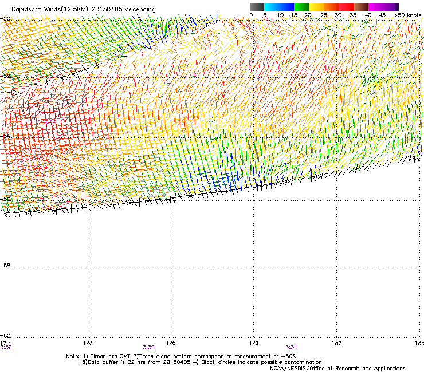The image size is (424, 372).
Task: Click the -52 latitude axis label
Action: (x=5, y=76)
